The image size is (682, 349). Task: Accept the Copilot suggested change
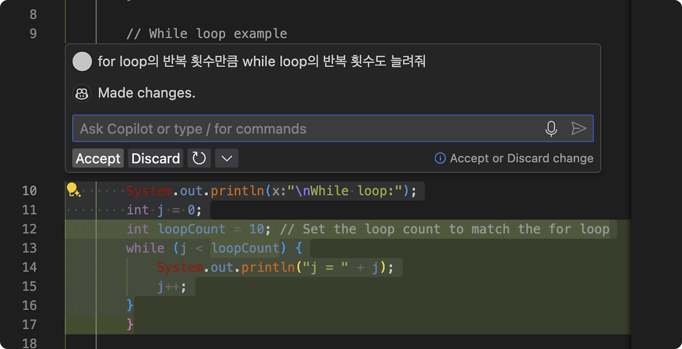(x=98, y=158)
